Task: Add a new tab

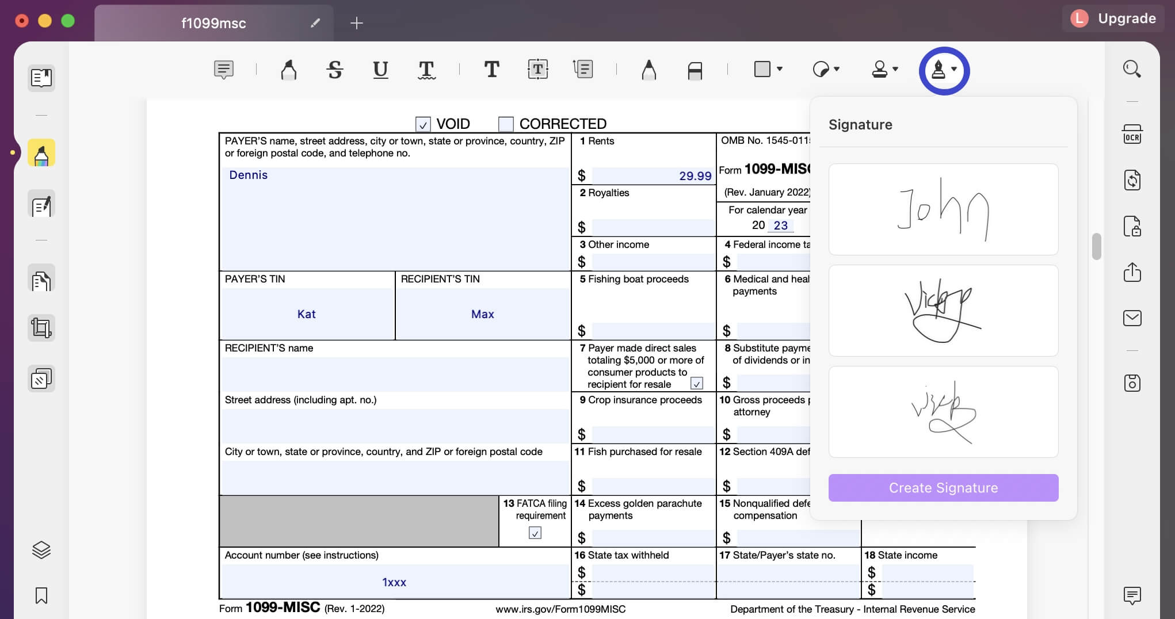Action: click(x=357, y=23)
